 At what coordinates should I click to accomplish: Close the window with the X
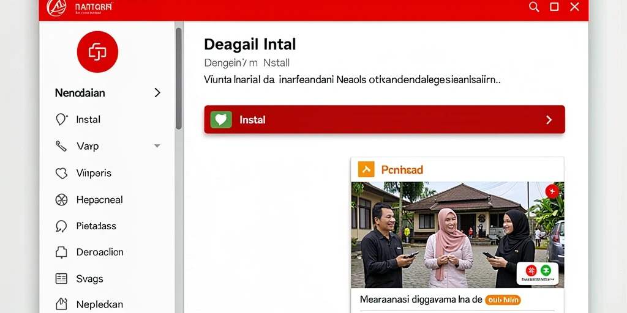point(574,7)
